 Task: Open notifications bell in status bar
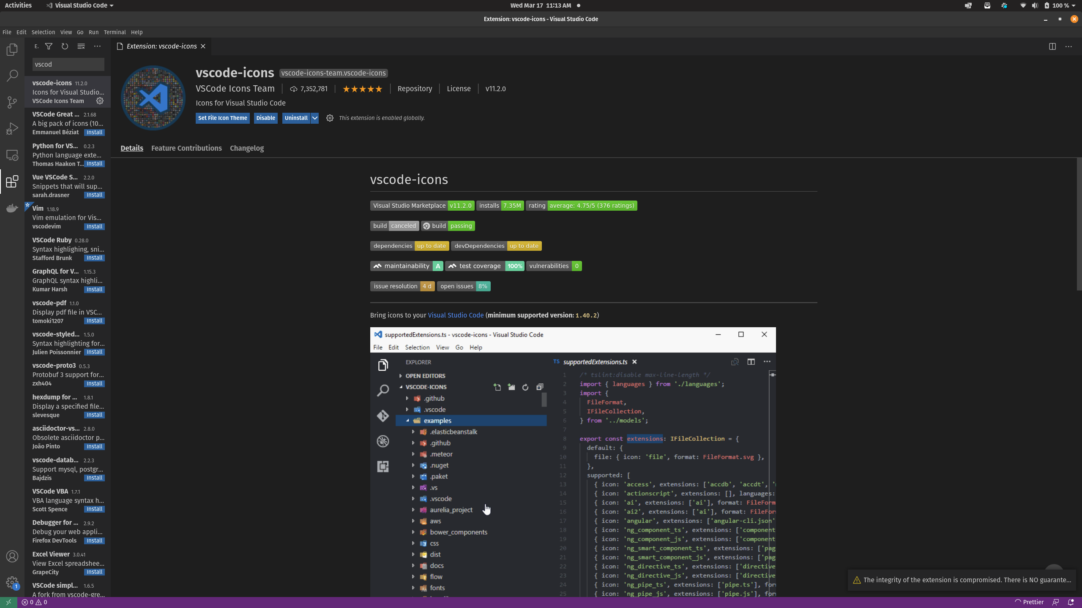pyautogui.click(x=1071, y=602)
